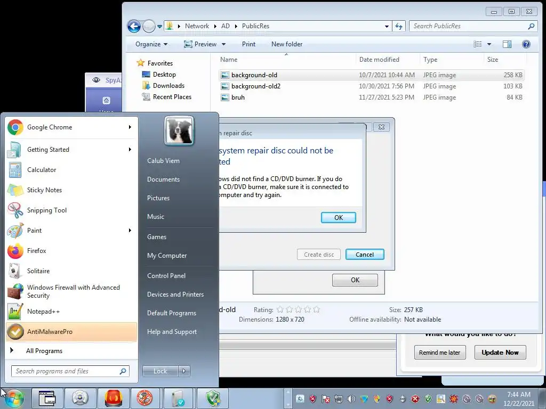Viewport: 546px width, 409px height.
Task: Open recent pages dropdown beside back button
Action: [x=159, y=27]
